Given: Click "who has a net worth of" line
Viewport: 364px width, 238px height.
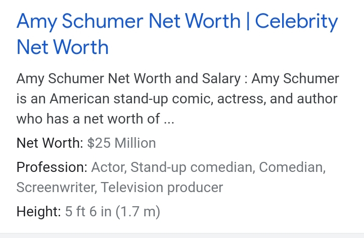Looking at the screenshot, I should pos(88,119).
